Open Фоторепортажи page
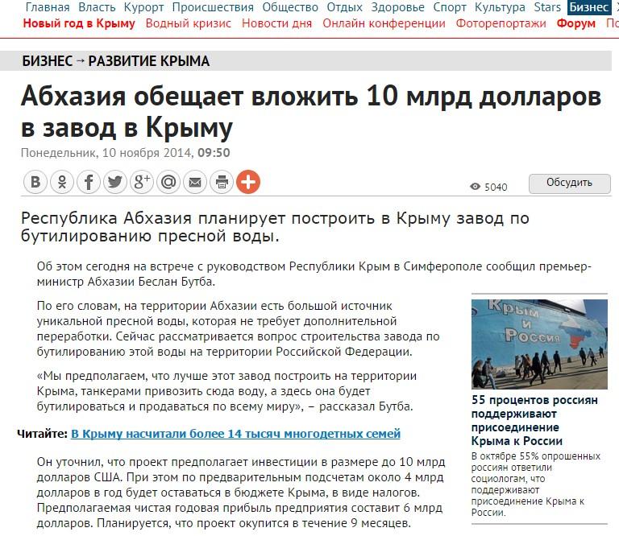The image size is (619, 536). 501,23
